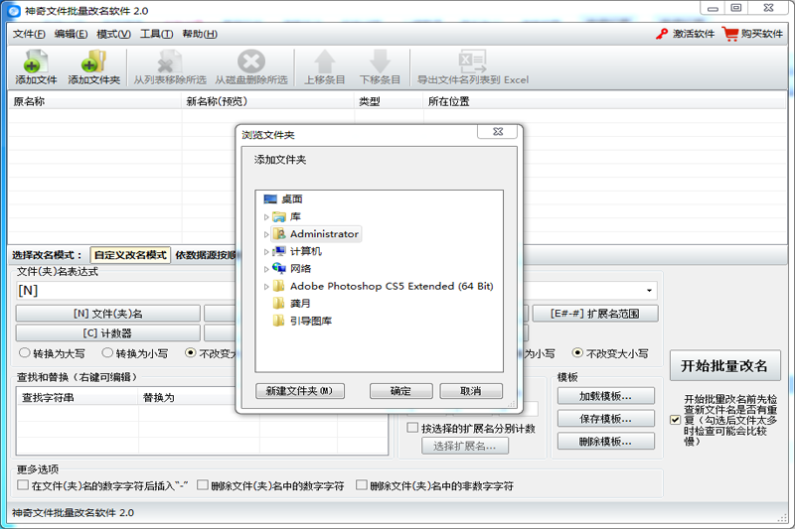Check 删除文件(夹)名中的数字字符 option
Image resolution: width=795 pixels, height=529 pixels.
[x=203, y=486]
